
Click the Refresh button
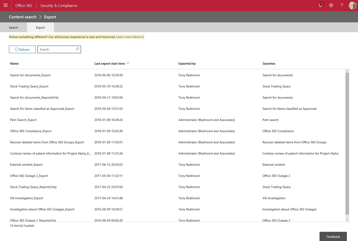22,49
